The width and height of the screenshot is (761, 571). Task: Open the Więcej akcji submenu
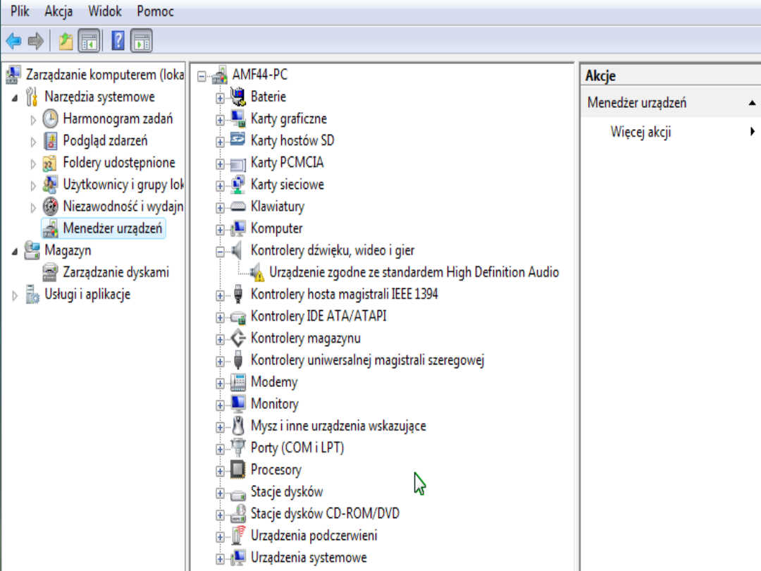[x=641, y=132]
